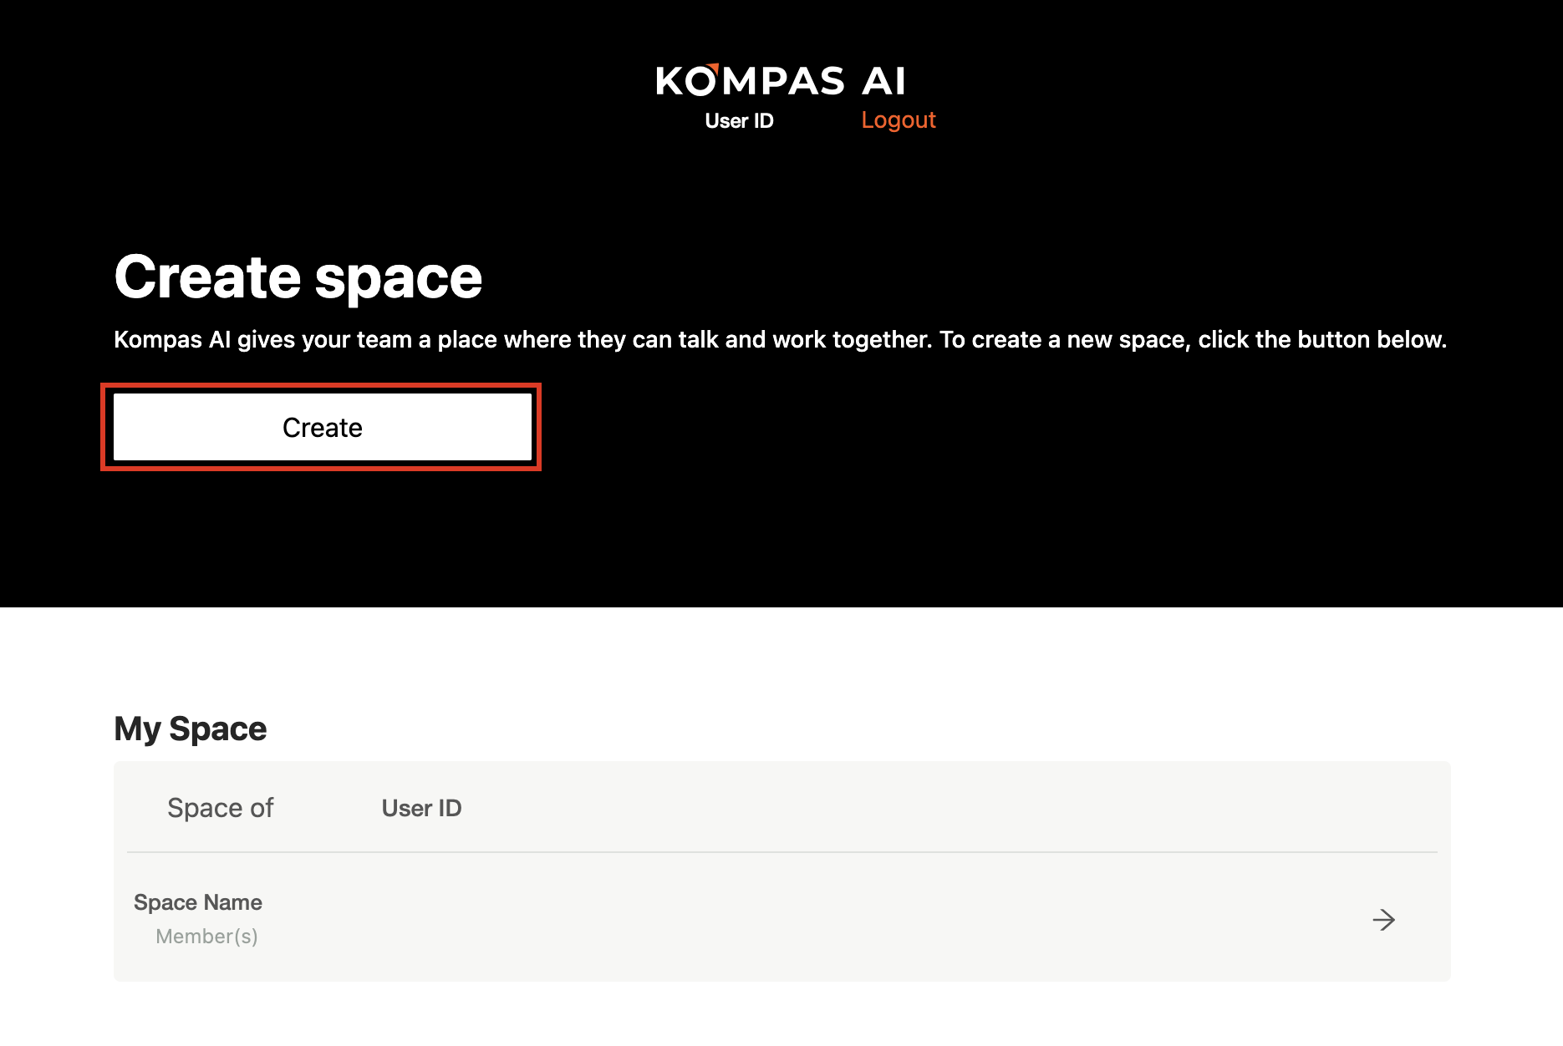
Task: Open the space with the right arrow icon
Action: (1383, 920)
